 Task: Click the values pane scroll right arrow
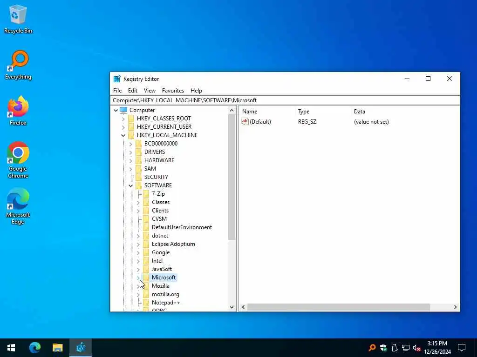[456, 307]
